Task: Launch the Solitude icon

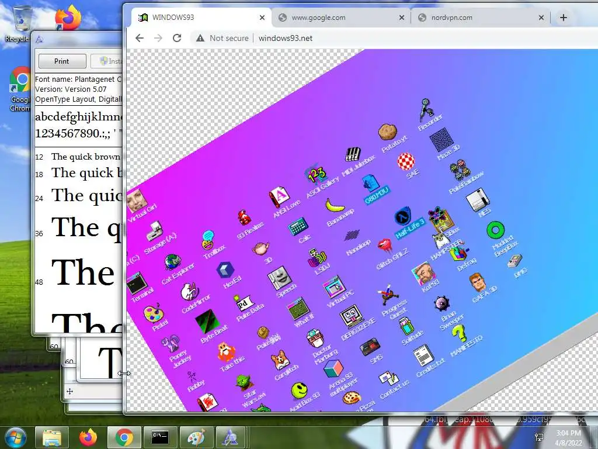Action: pos(406,326)
